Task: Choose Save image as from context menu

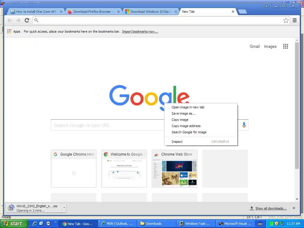Action: pyautogui.click(x=201, y=113)
